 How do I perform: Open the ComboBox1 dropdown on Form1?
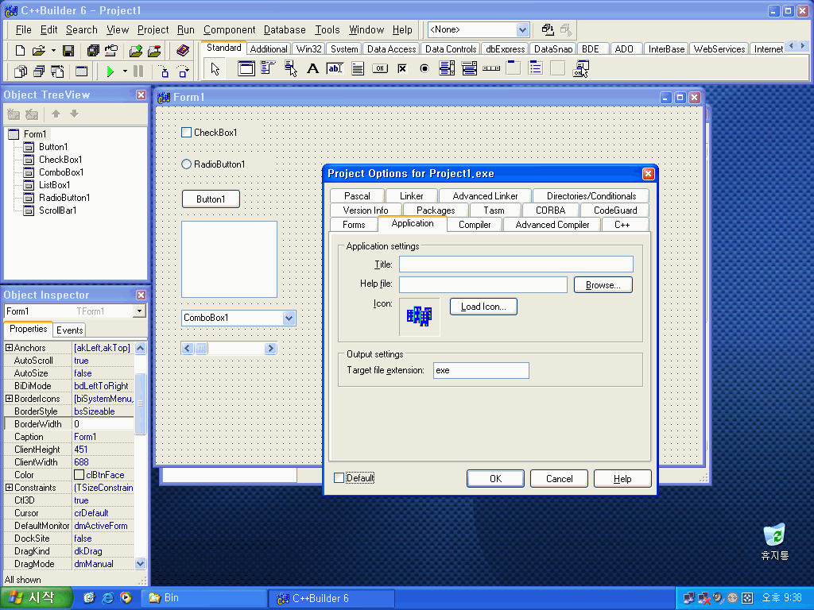pos(289,318)
